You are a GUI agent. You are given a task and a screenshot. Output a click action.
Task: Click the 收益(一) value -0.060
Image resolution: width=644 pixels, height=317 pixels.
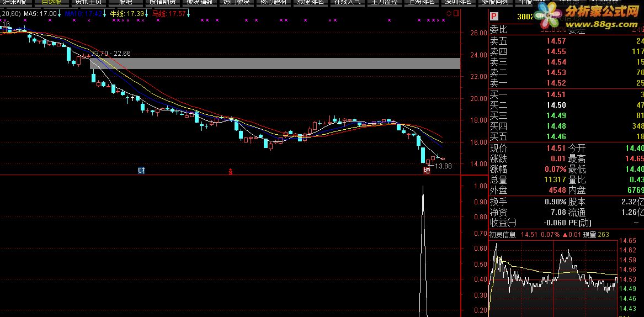pyautogui.click(x=554, y=223)
